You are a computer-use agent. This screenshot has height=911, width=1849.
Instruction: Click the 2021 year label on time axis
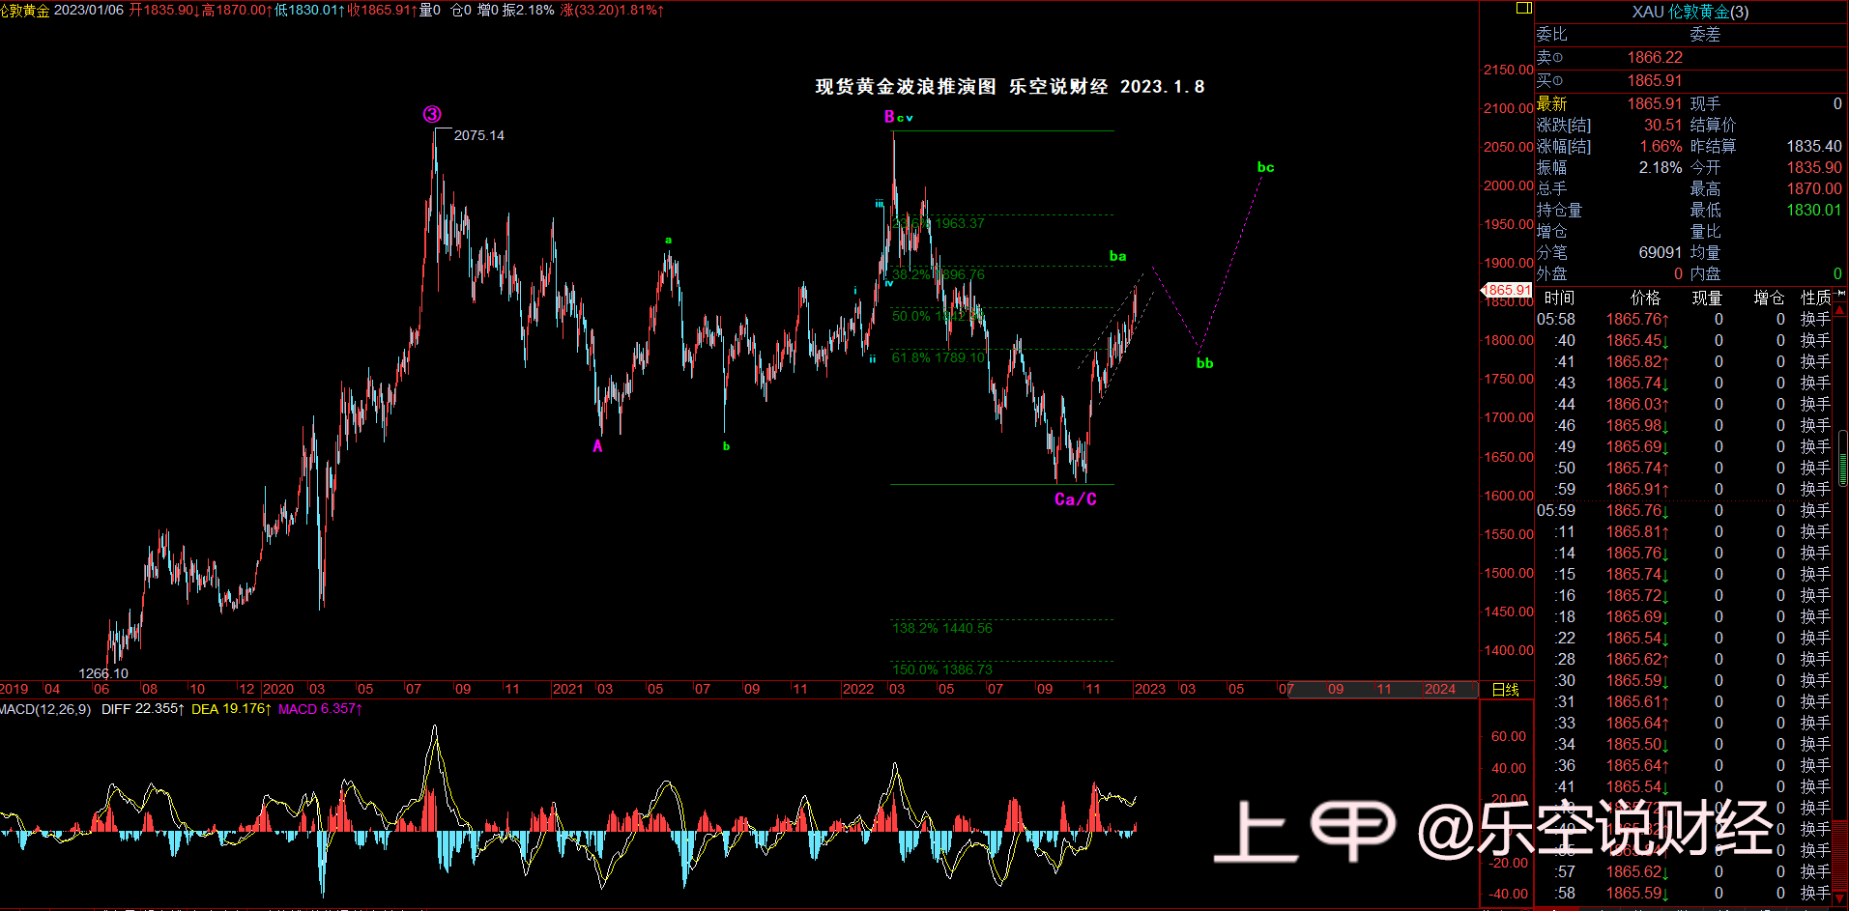click(567, 690)
